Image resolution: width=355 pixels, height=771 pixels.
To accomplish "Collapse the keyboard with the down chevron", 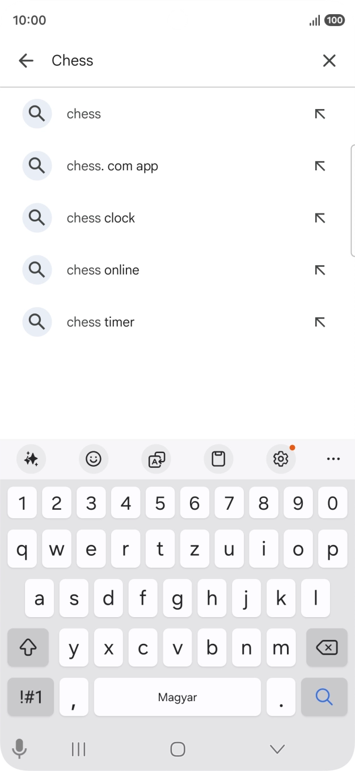I will point(277,749).
